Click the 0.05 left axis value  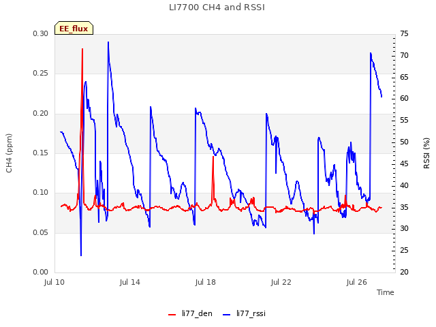pos(41,232)
